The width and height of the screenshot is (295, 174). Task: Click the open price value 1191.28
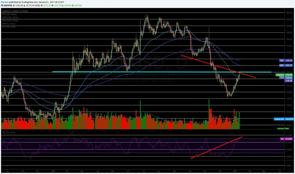[x=47, y=5]
